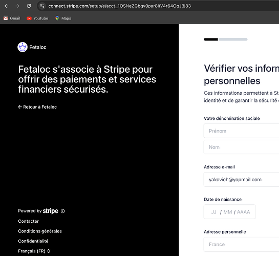Open the France country dropdown
The width and height of the screenshot is (279, 256).
tap(241, 244)
